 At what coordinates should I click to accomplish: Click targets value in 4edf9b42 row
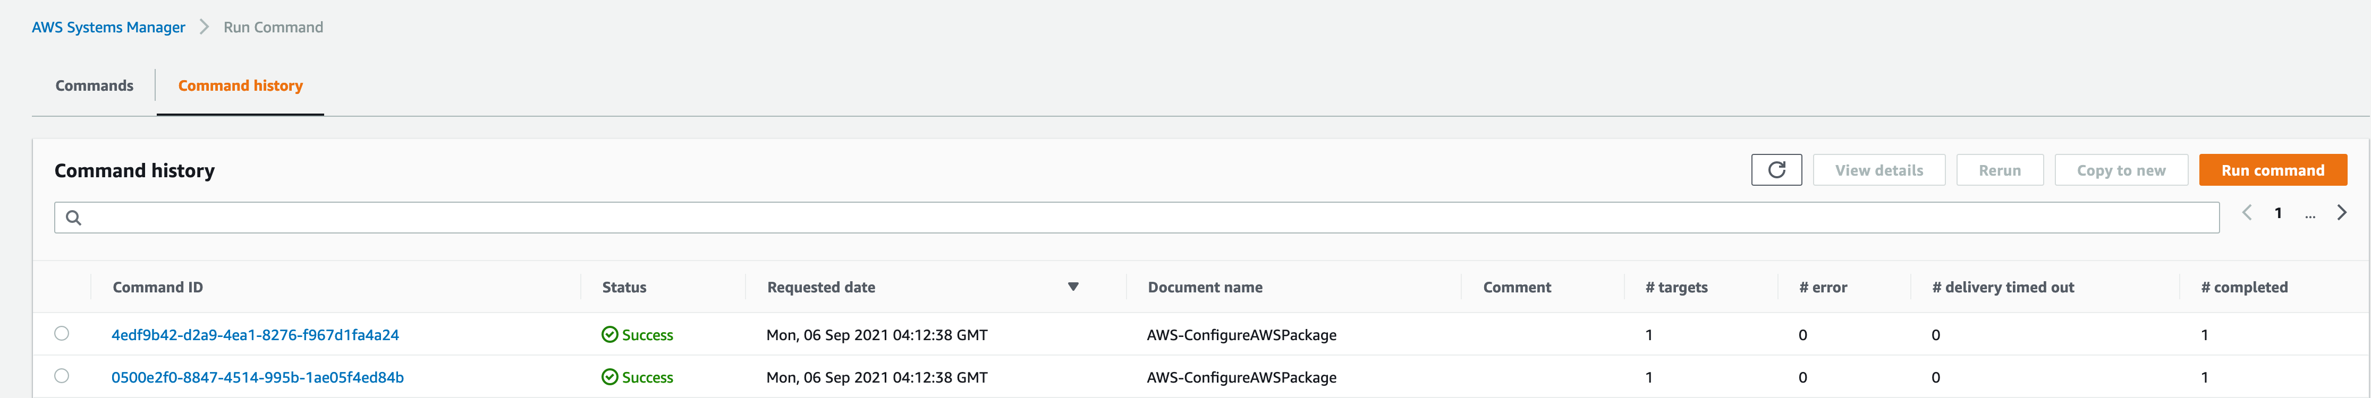[x=1648, y=334]
